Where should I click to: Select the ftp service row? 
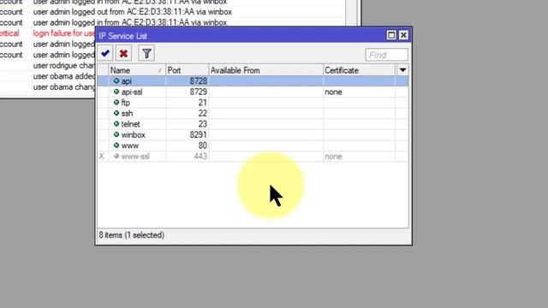click(x=253, y=103)
